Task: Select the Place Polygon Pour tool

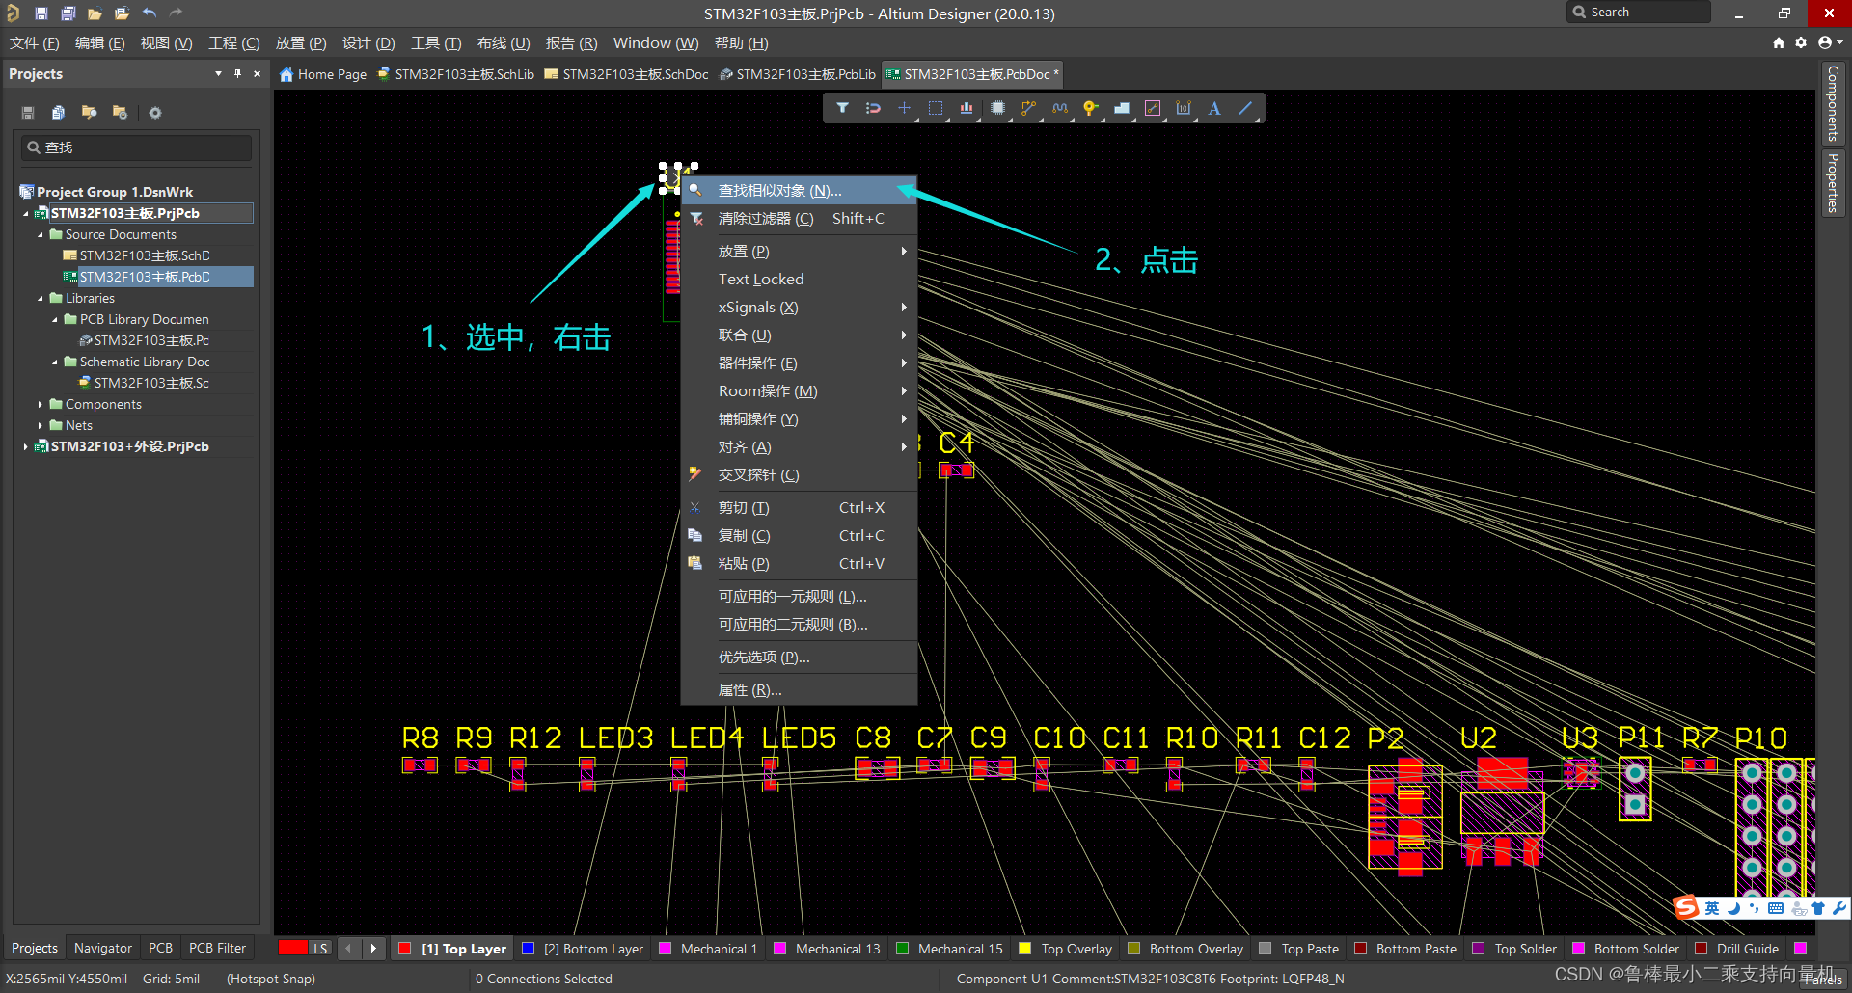Action: (x=1121, y=108)
